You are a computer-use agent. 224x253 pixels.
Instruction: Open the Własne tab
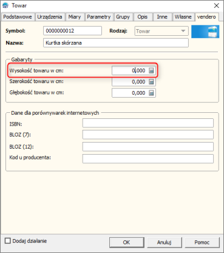point(183,17)
